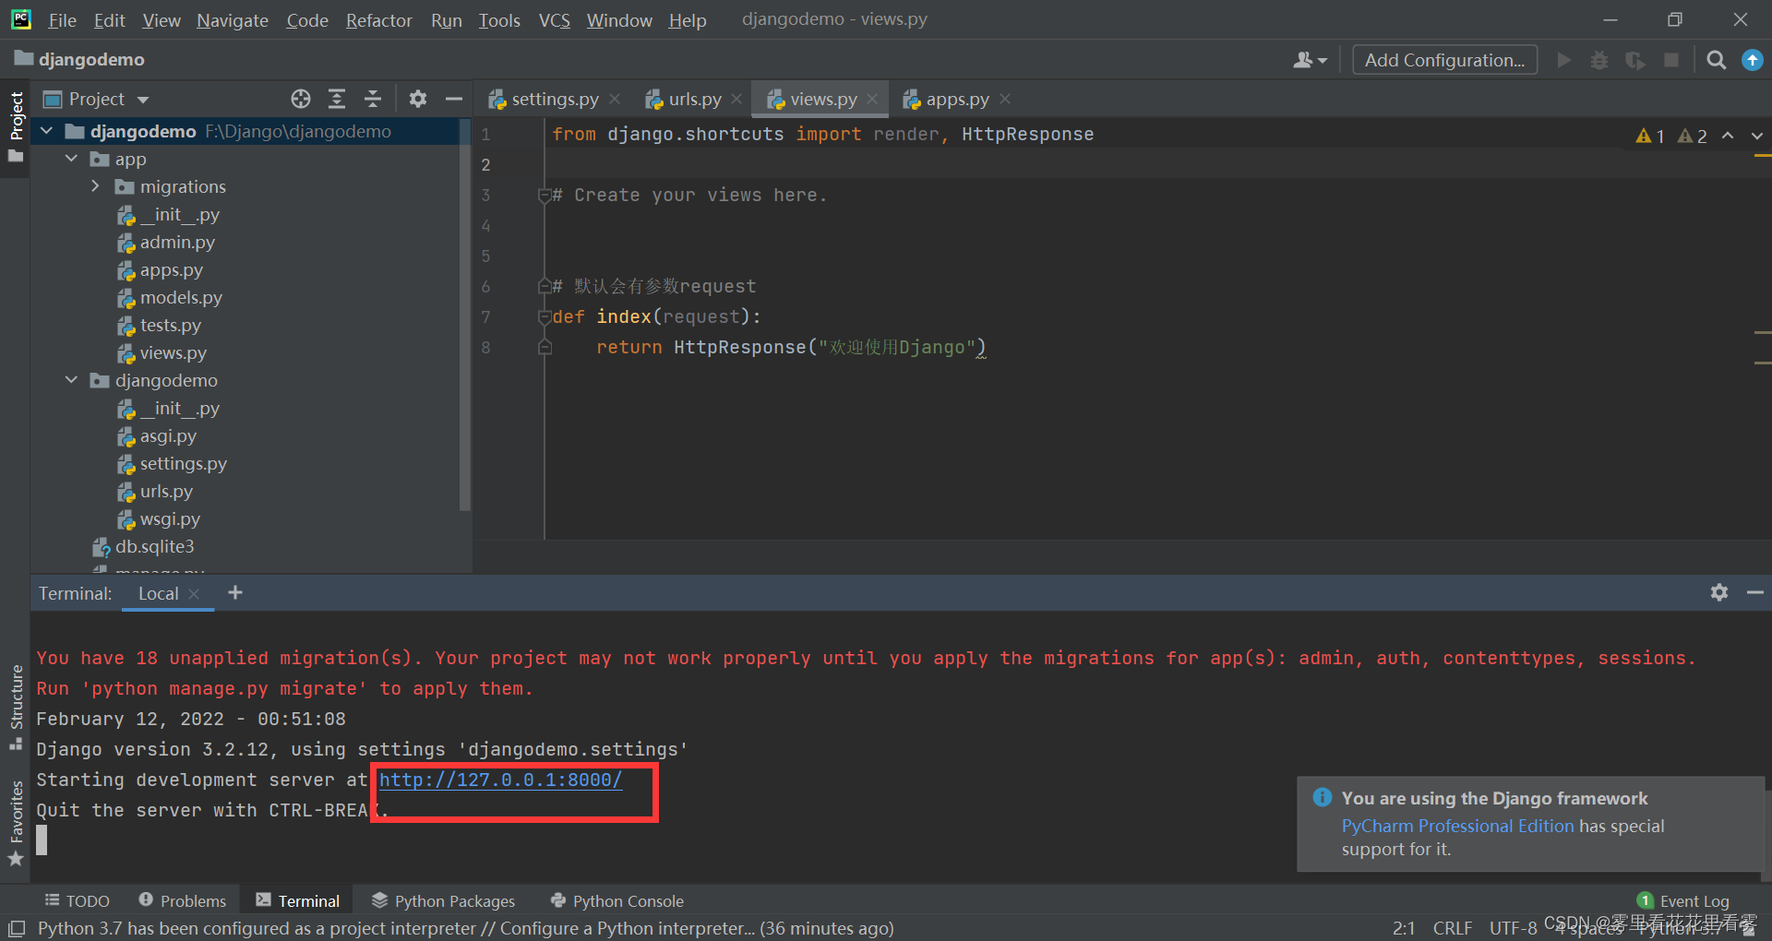Fold the comment at line 6
Viewport: 1772px width, 941px height.
[x=545, y=286]
